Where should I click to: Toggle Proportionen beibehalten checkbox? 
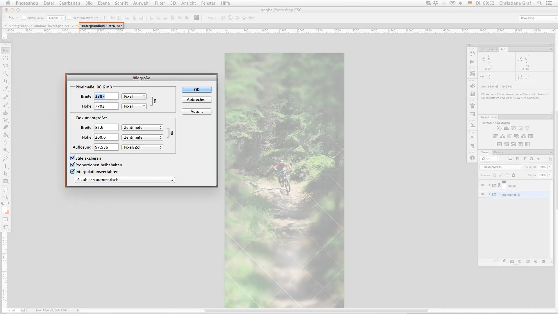point(73,165)
